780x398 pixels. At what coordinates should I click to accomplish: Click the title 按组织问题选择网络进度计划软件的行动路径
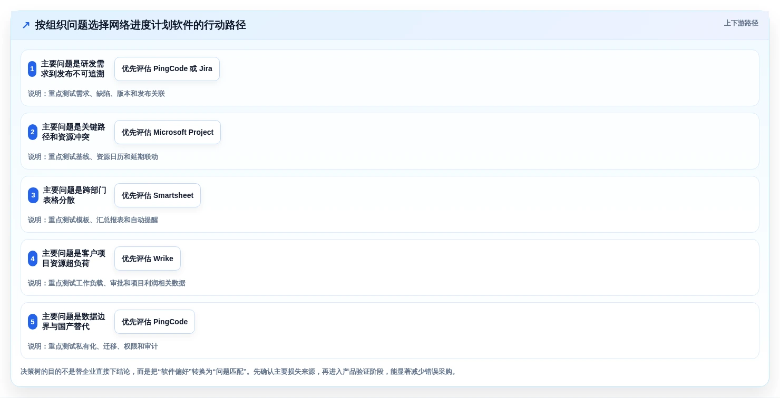141,25
